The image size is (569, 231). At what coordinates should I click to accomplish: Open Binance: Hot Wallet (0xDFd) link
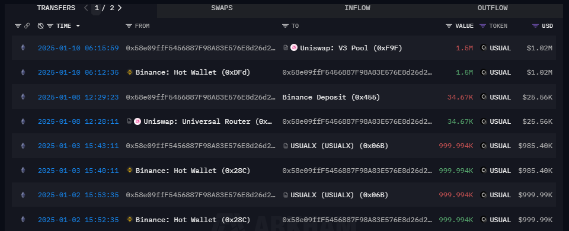point(193,72)
